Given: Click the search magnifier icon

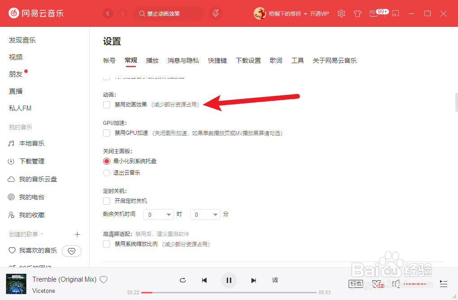Looking at the screenshot, I should point(142,14).
